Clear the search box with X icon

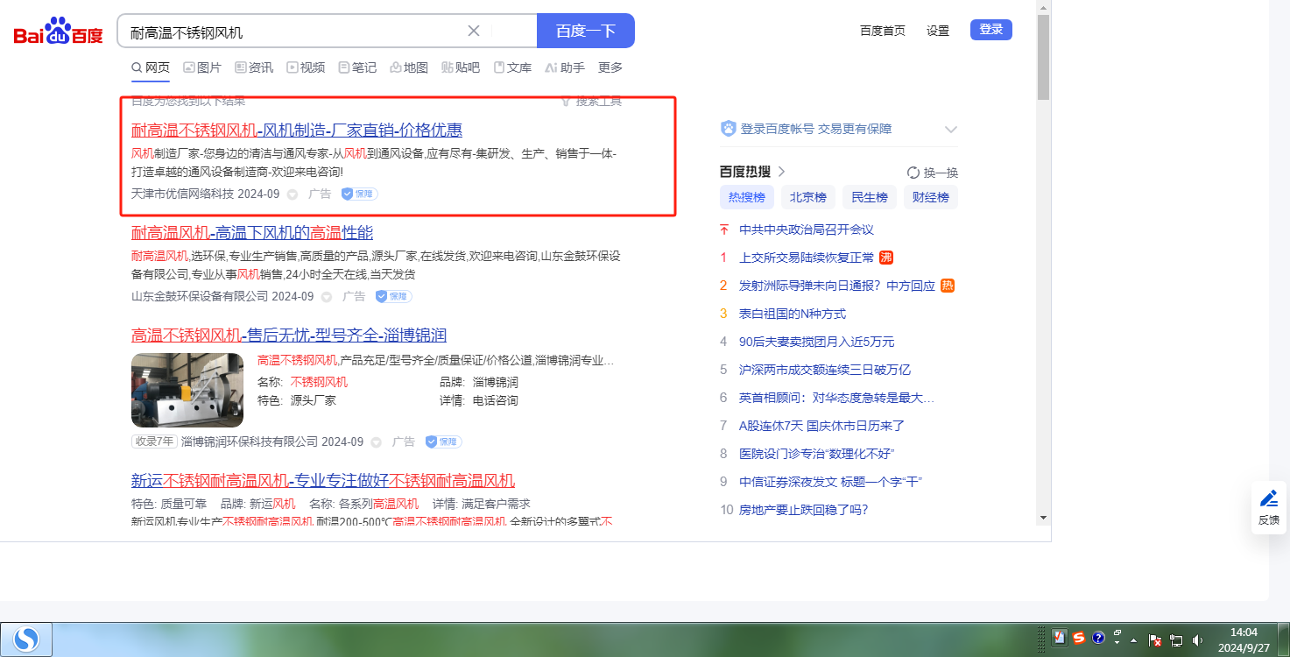(x=474, y=31)
